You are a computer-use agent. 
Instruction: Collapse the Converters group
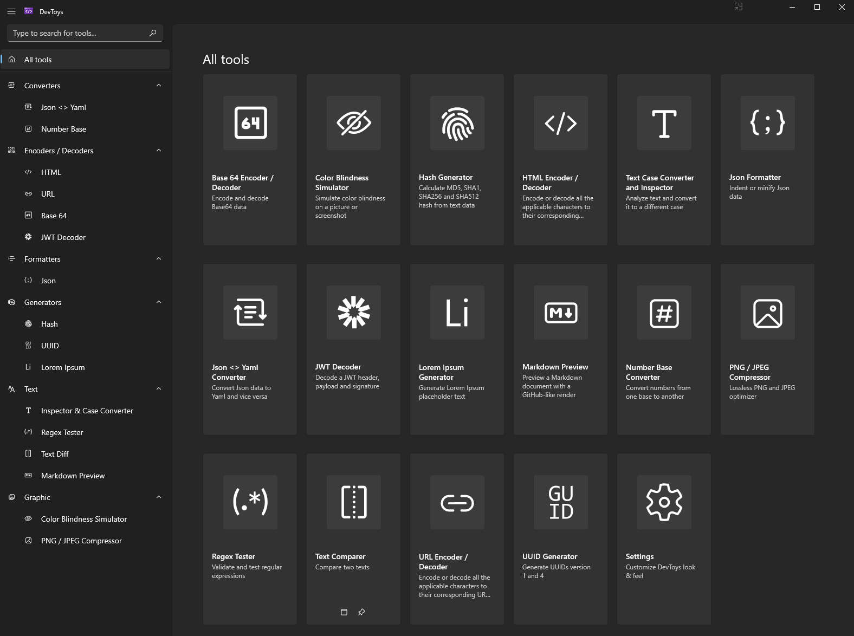pyautogui.click(x=159, y=86)
